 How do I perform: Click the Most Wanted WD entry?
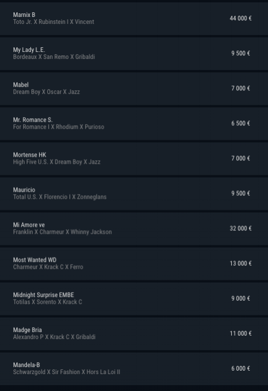(x=134, y=263)
